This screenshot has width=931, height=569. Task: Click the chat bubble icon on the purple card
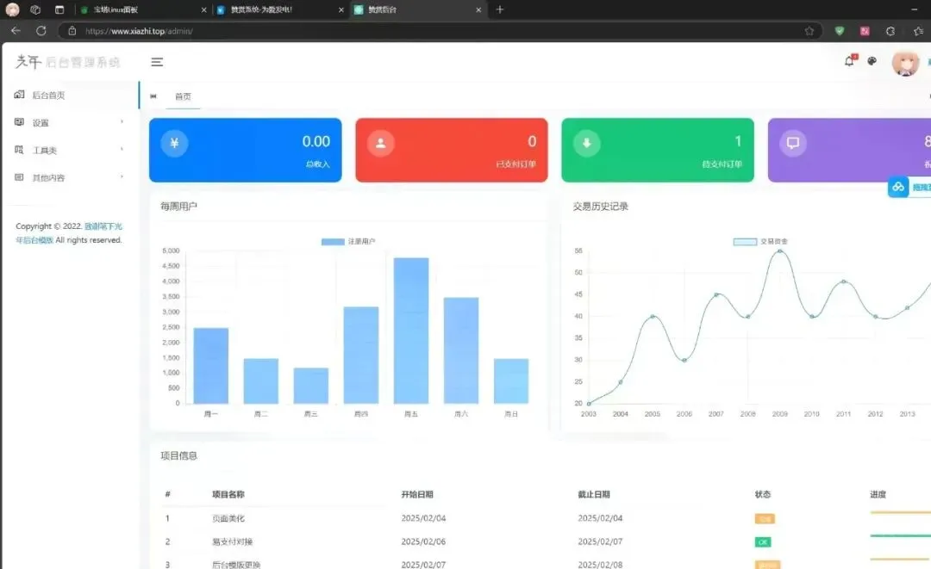click(793, 143)
